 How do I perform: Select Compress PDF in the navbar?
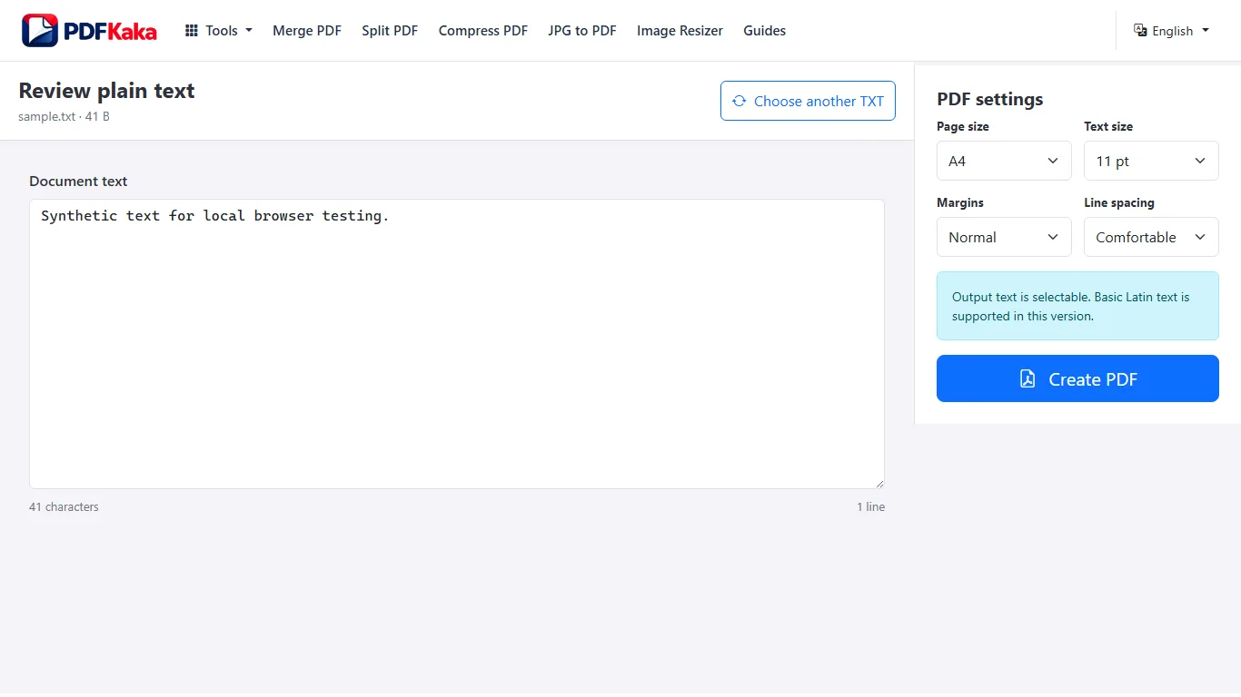pyautogui.click(x=483, y=31)
